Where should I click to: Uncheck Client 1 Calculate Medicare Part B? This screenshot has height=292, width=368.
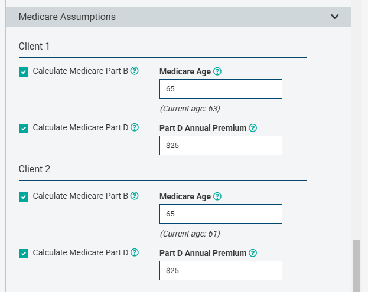[x=24, y=72]
